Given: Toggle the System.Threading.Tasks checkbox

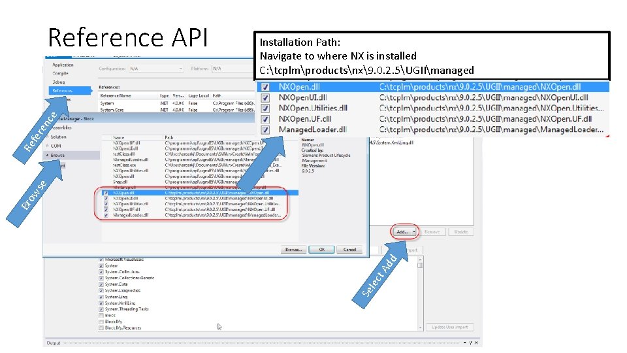Looking at the screenshot, I should [x=101, y=309].
